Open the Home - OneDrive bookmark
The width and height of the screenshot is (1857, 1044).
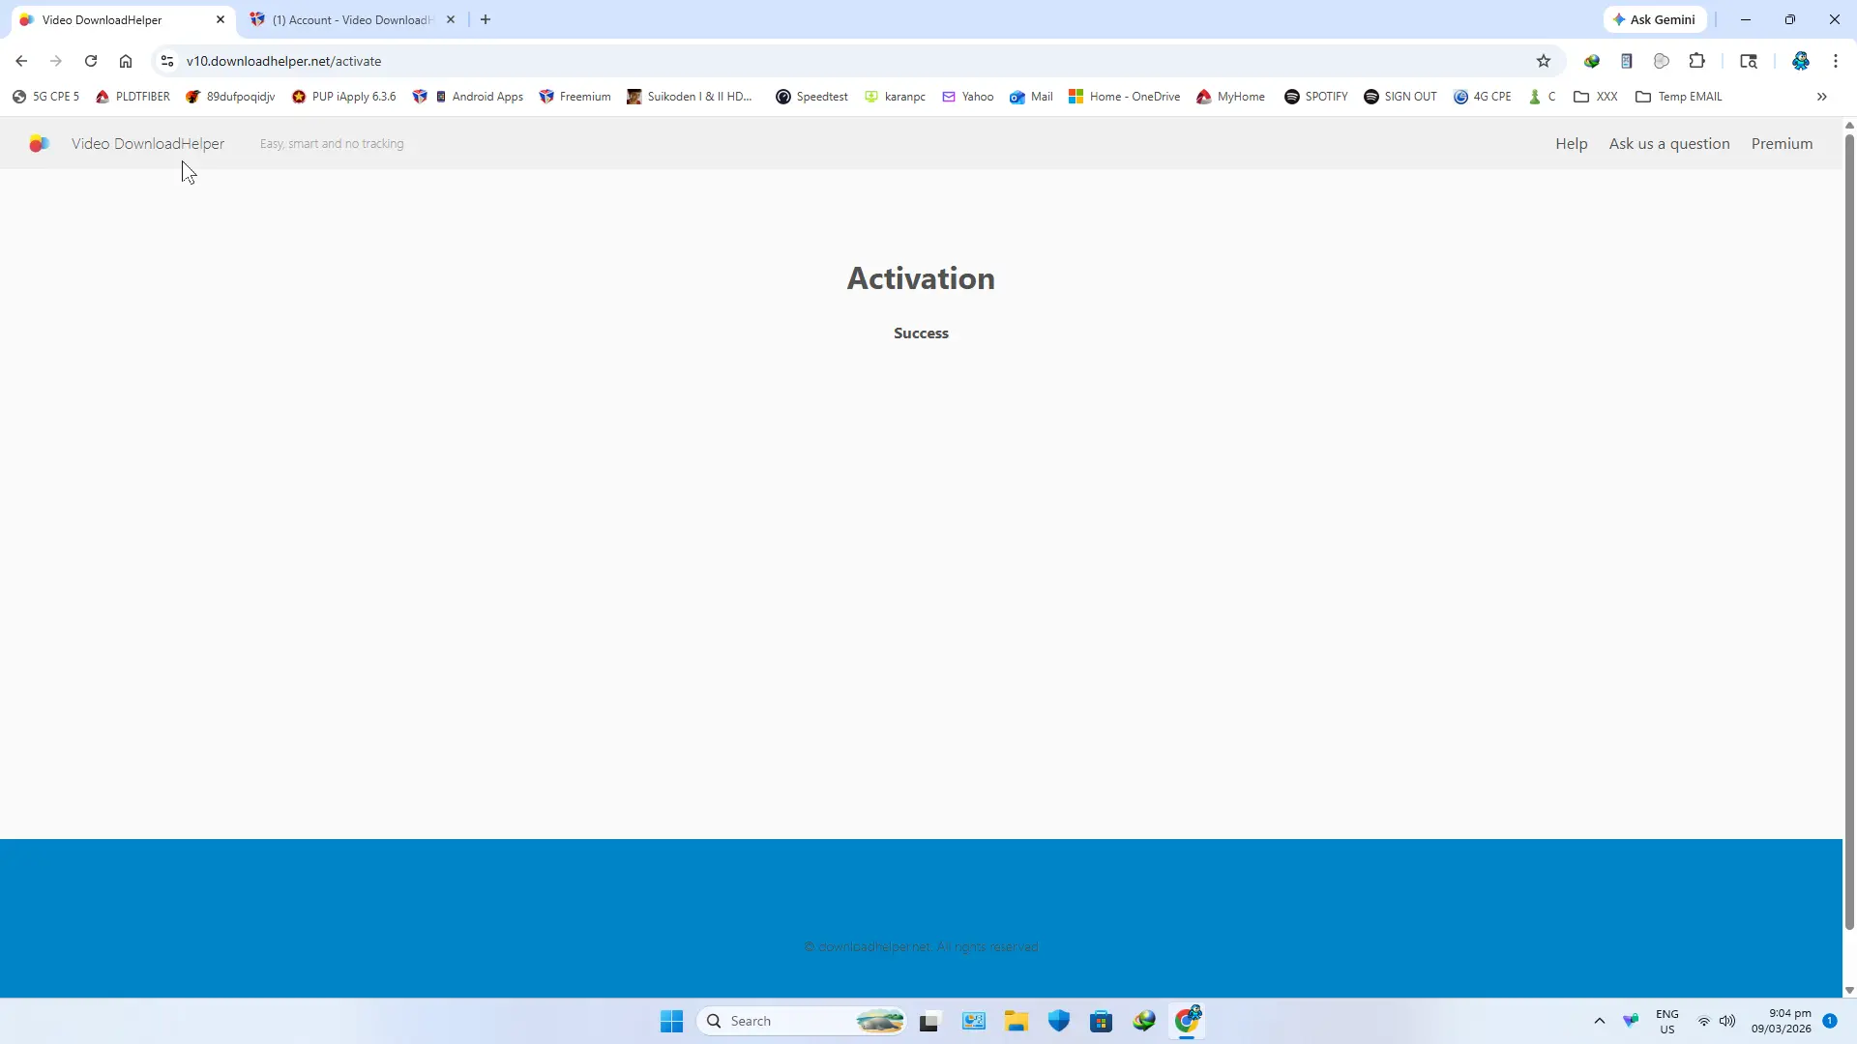(x=1124, y=97)
